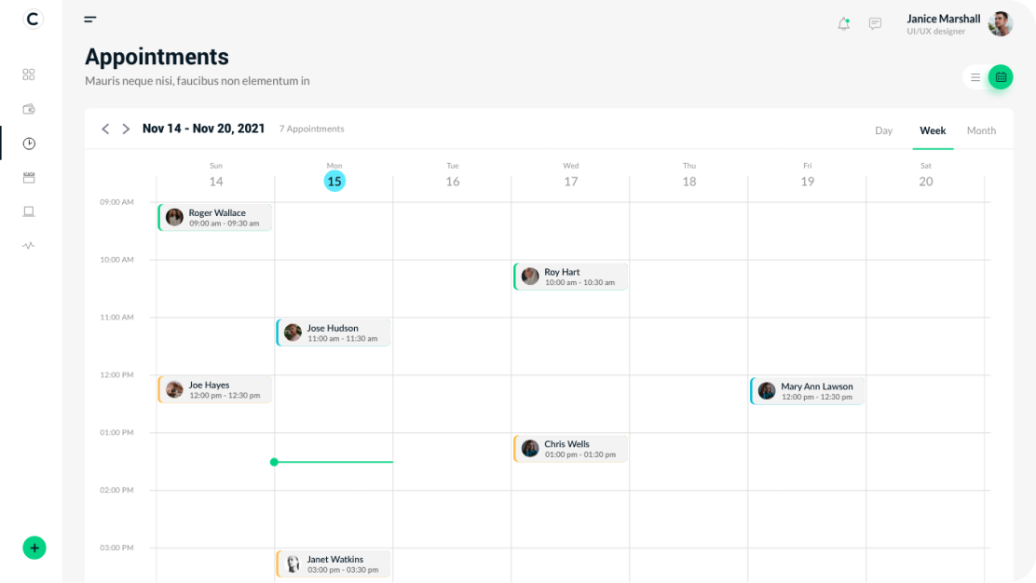Toggle the hamburger sidebar menu
Viewport: 1036px width, 583px height.
pos(90,19)
